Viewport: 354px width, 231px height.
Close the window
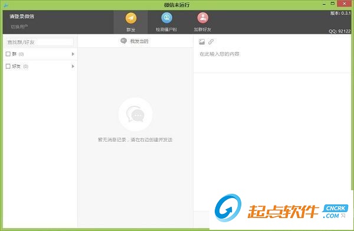[345, 4]
